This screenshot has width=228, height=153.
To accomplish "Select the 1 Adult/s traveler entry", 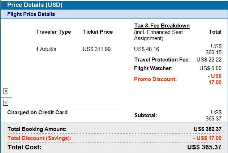I will (46, 49).
